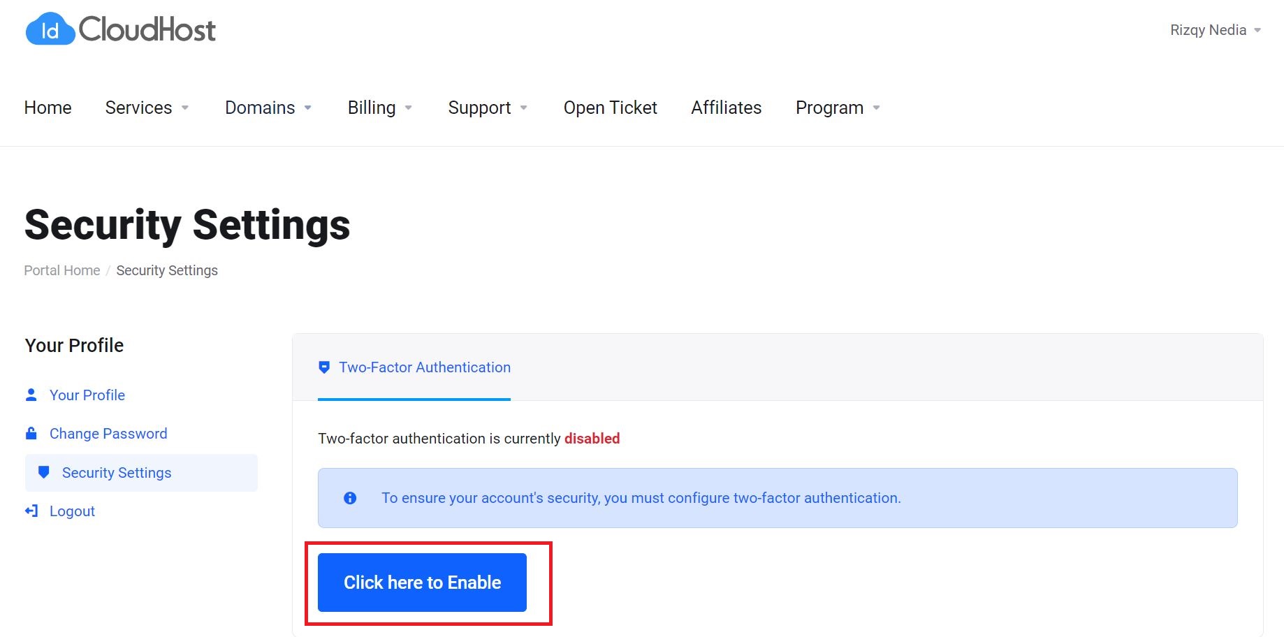Open the Billing dropdown
The height and width of the screenshot is (637, 1284).
click(379, 108)
